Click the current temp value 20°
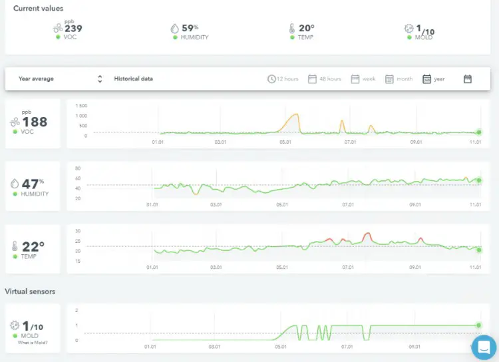This screenshot has width=499, height=362. coord(307,29)
